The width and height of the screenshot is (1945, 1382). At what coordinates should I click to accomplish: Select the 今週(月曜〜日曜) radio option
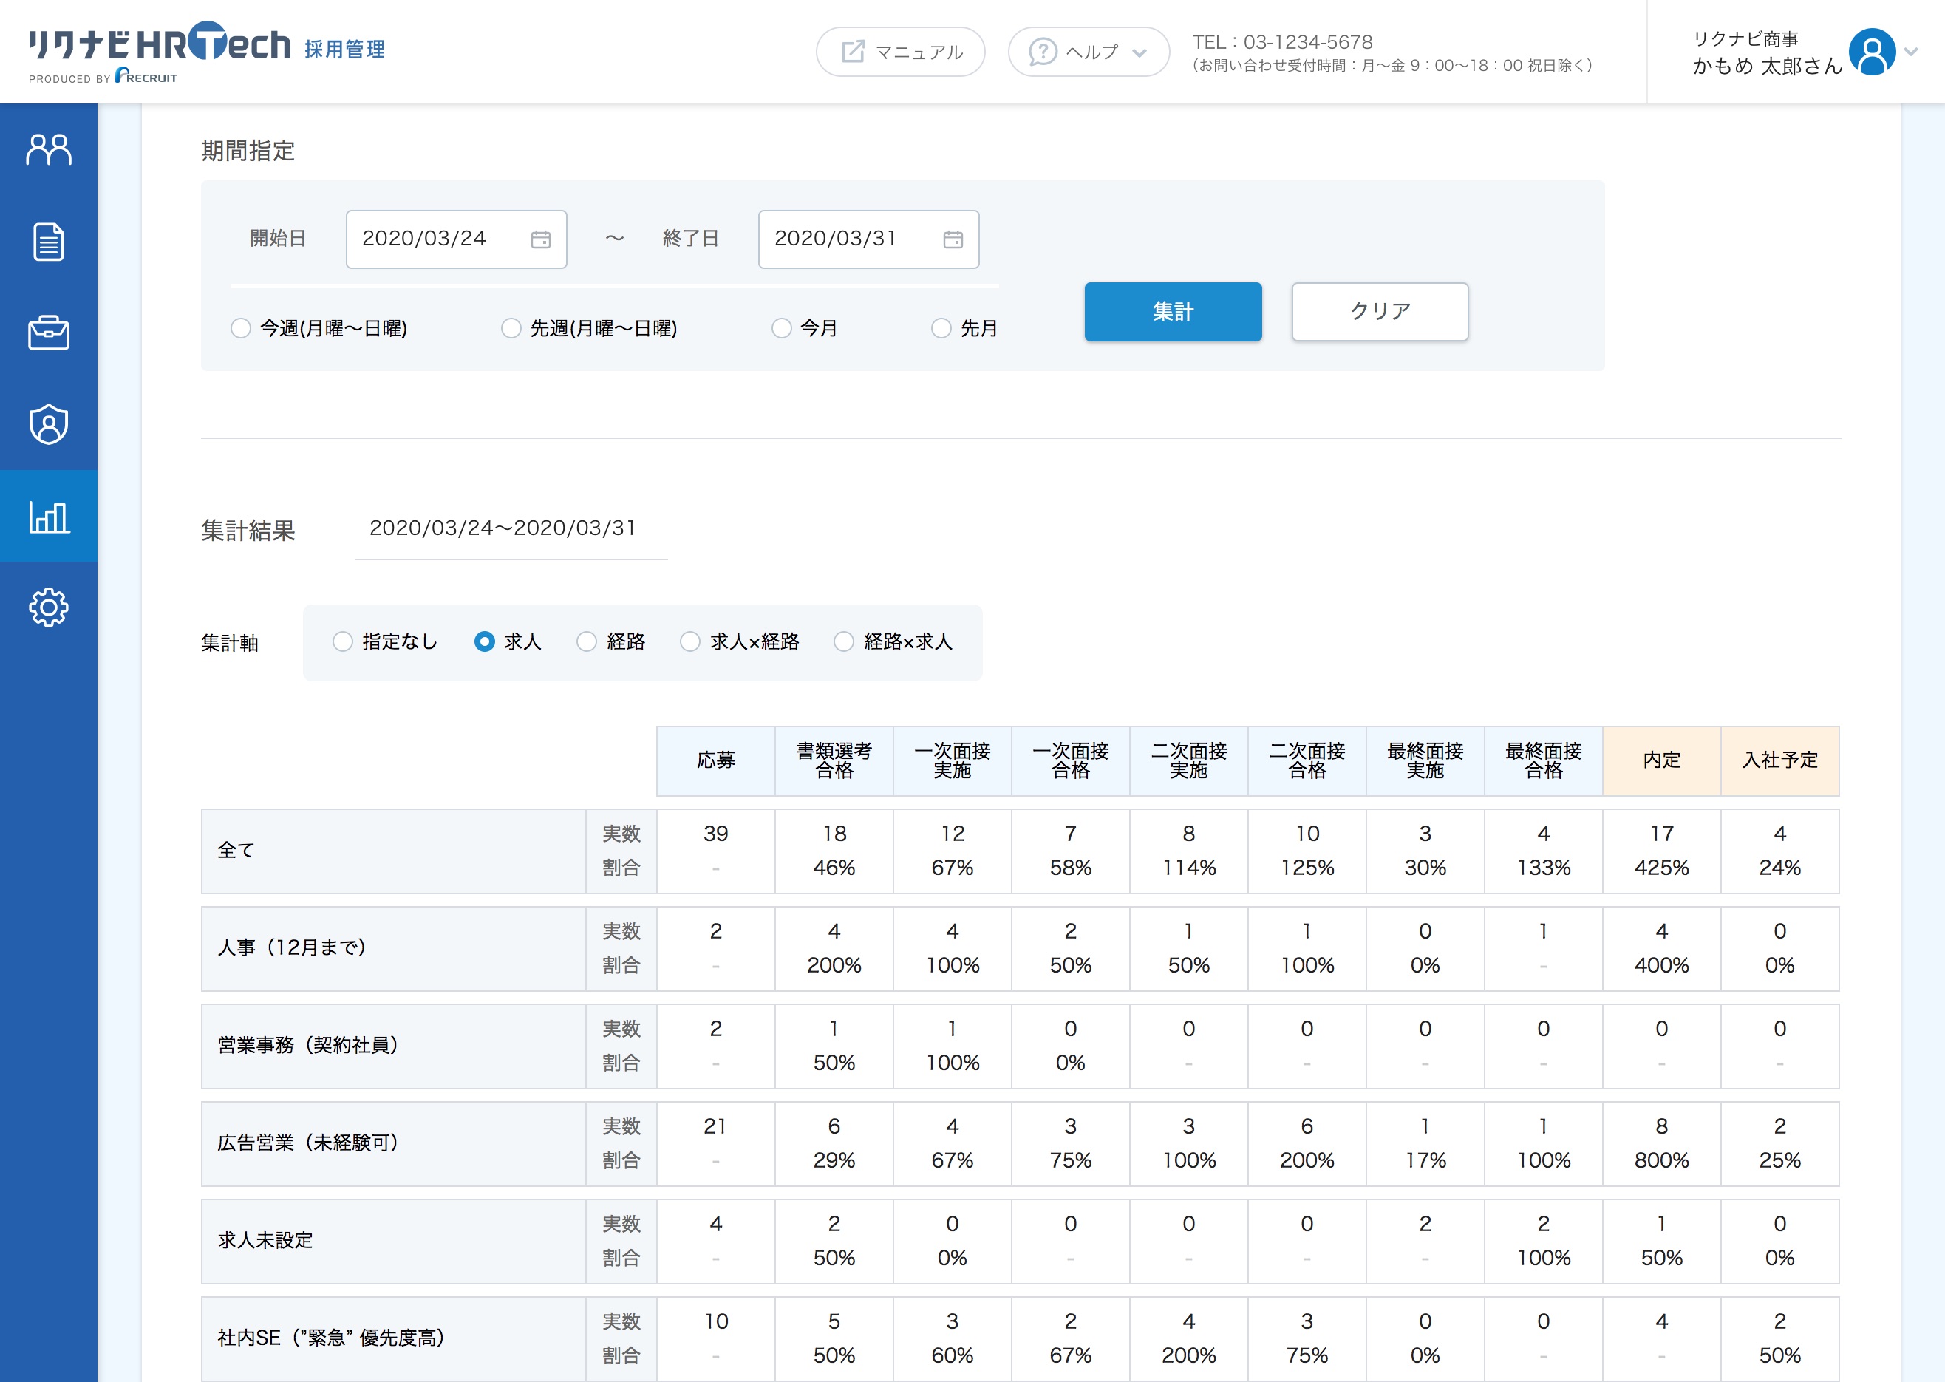pyautogui.click(x=241, y=328)
